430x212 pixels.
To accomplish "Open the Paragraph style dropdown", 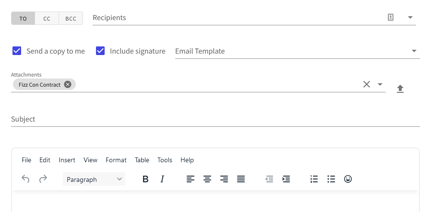I will click(94, 179).
